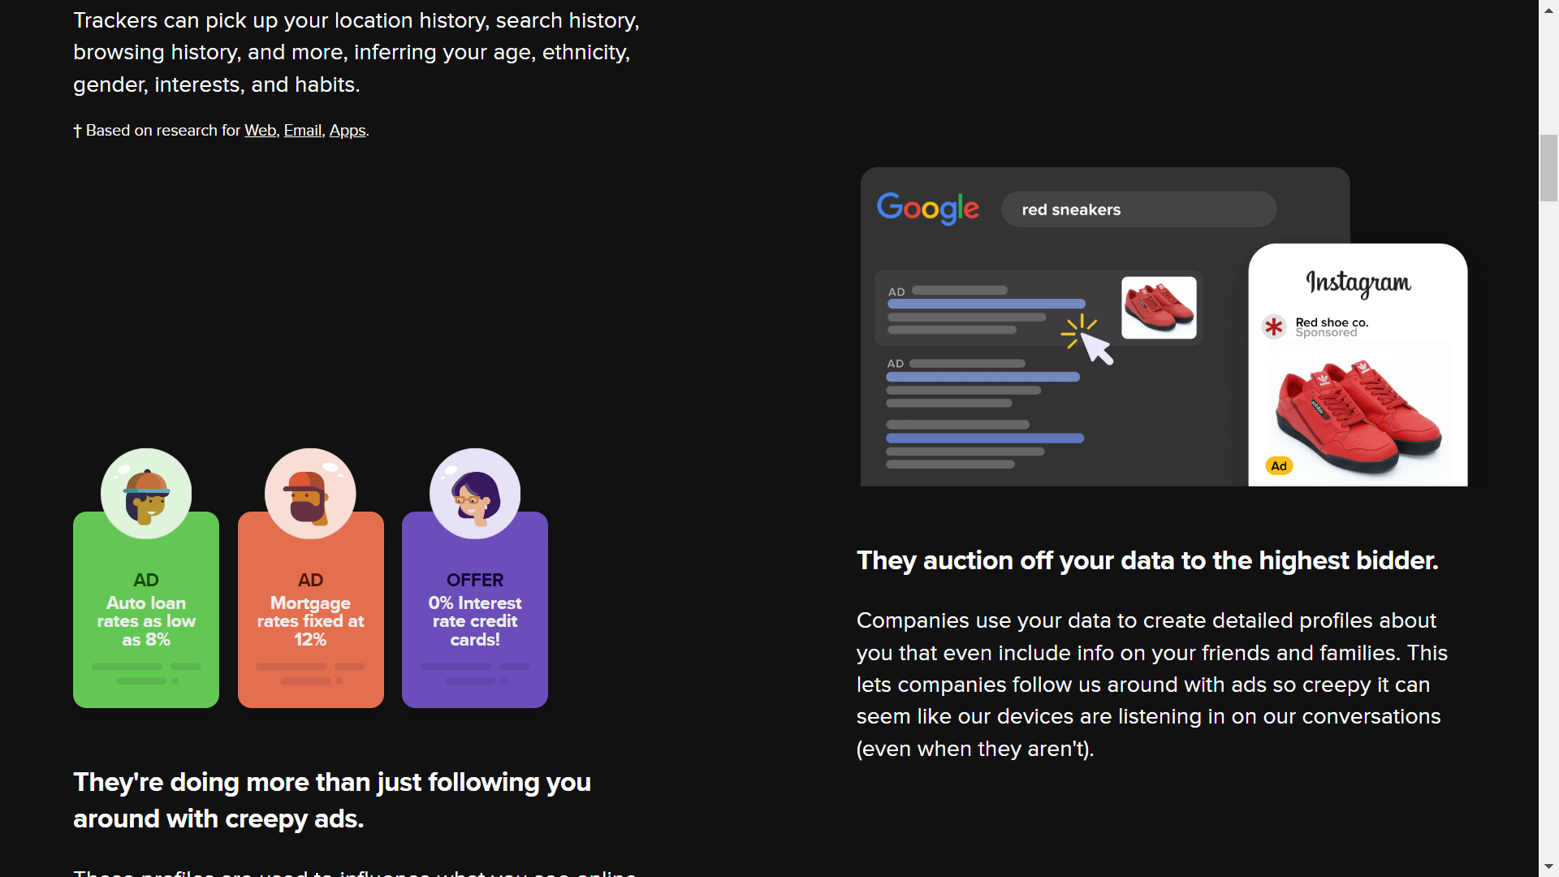1559x877 pixels.
Task: Click the 'creepy ads' heading text
Action: (x=332, y=800)
